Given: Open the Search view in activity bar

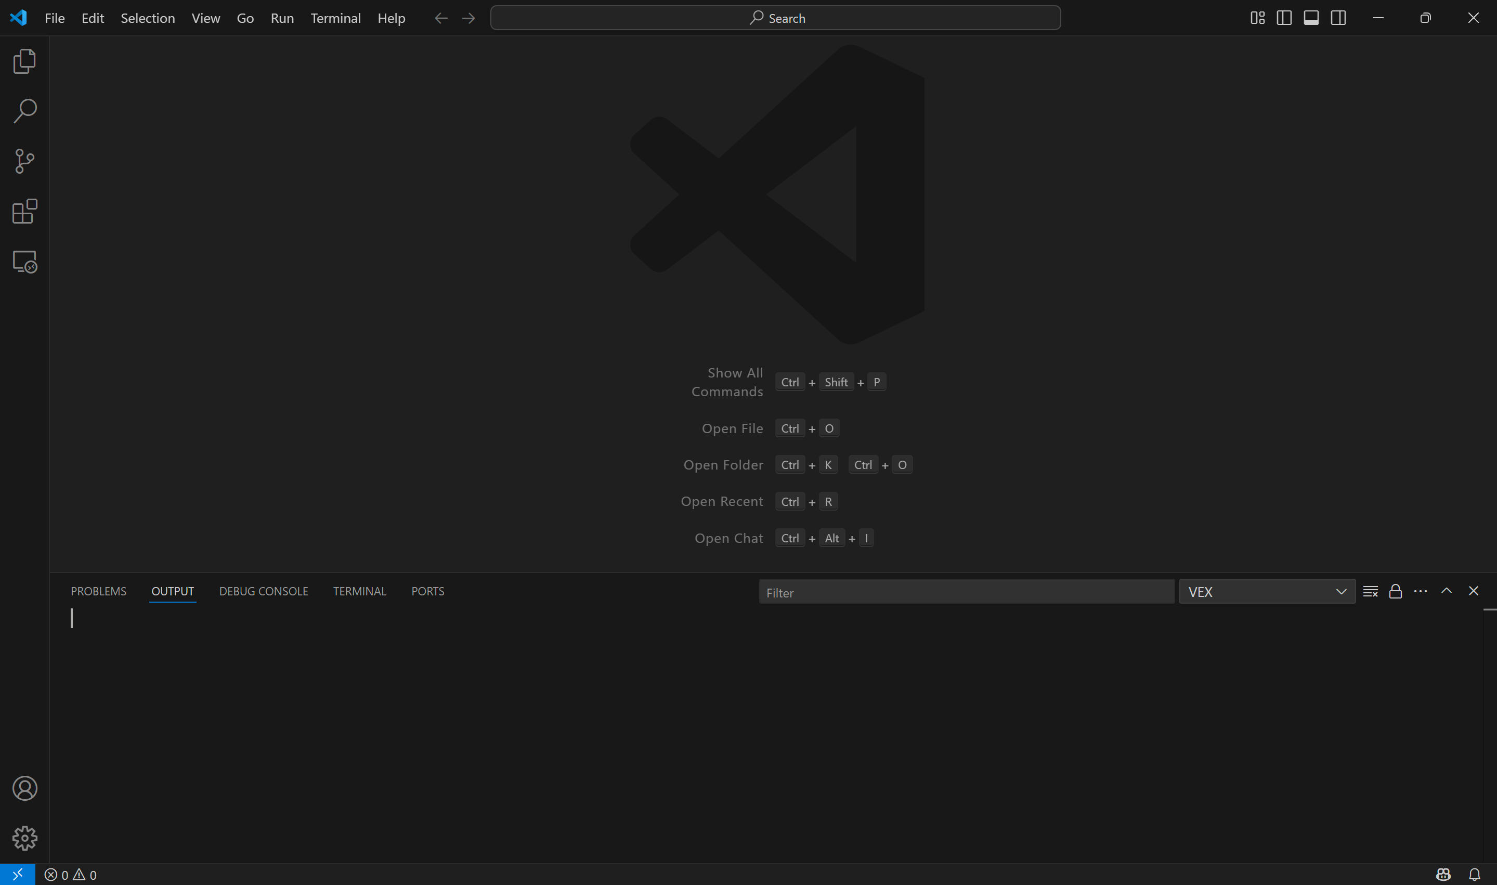Looking at the screenshot, I should pos(24,111).
